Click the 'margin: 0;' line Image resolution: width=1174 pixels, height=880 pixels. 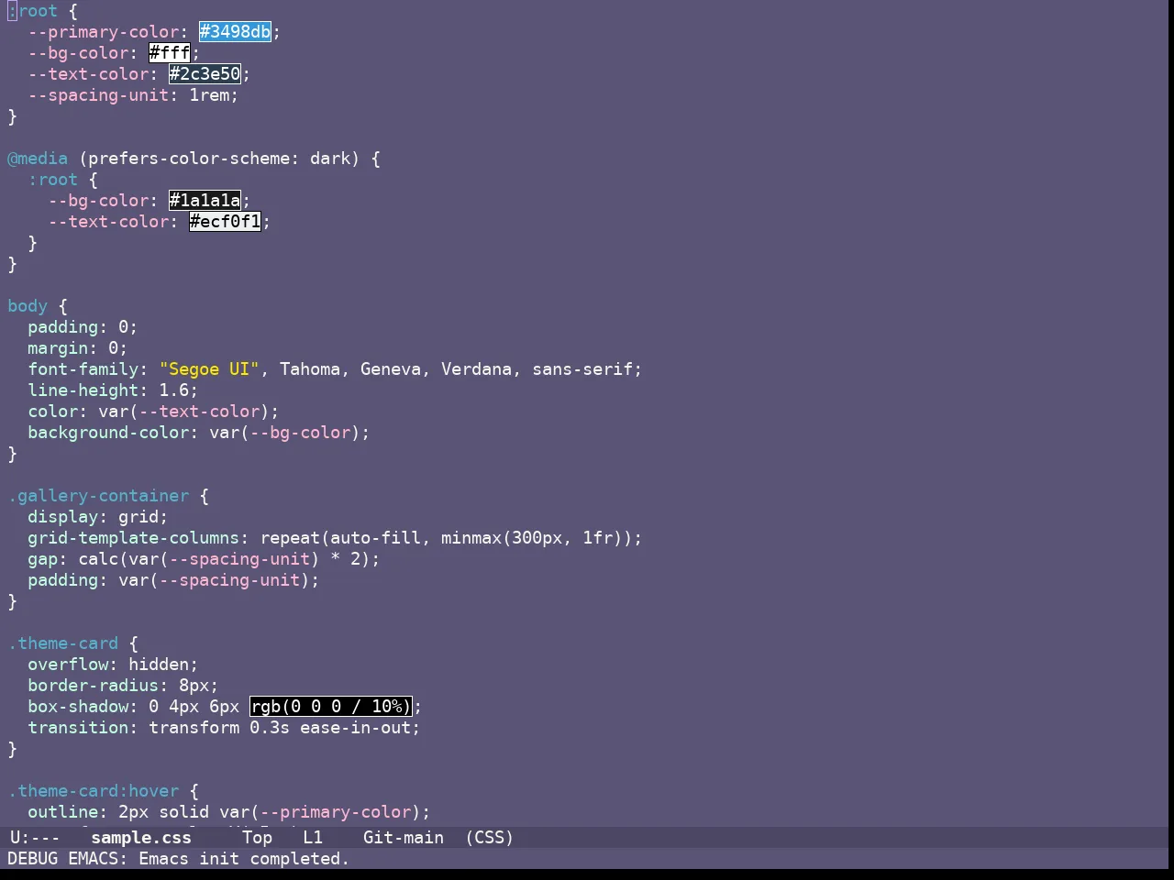coord(78,348)
